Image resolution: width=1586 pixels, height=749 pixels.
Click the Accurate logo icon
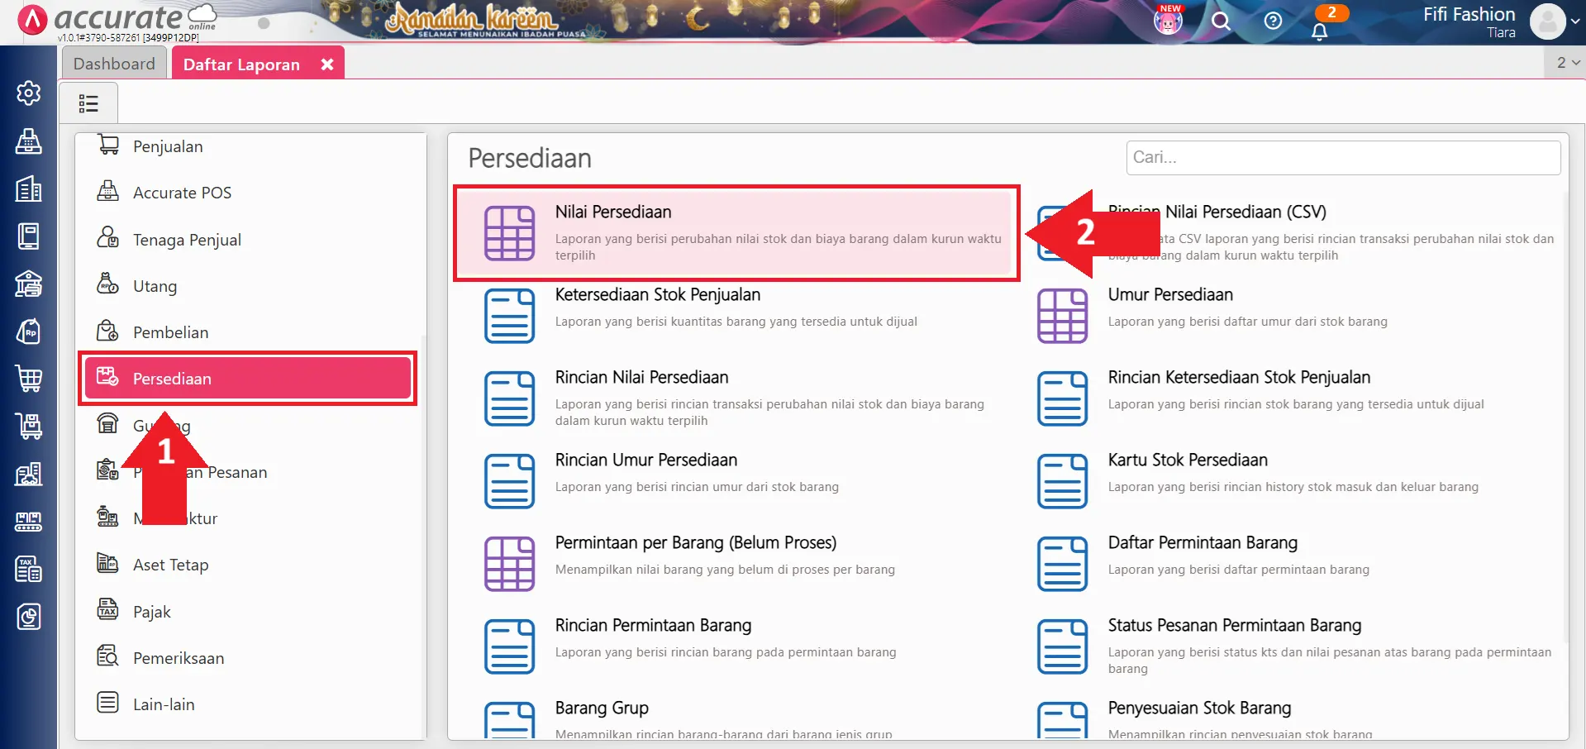(x=32, y=20)
